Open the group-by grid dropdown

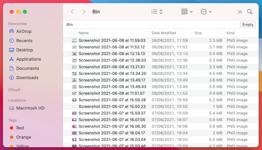[x=187, y=12]
